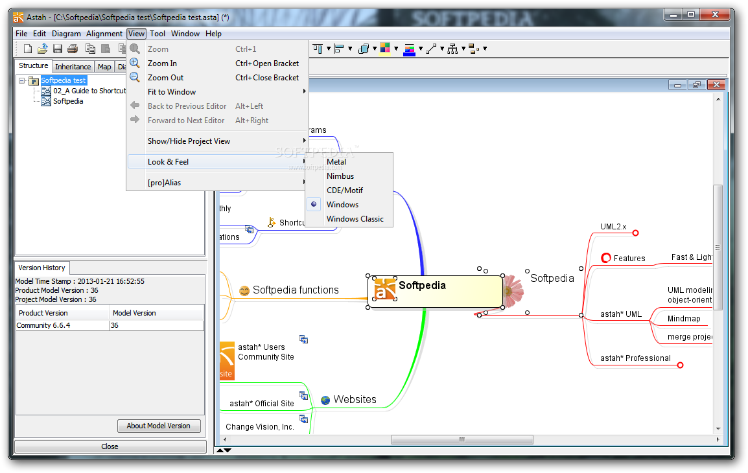Open the Alignment menu
The width and height of the screenshot is (748, 473).
pyautogui.click(x=104, y=34)
